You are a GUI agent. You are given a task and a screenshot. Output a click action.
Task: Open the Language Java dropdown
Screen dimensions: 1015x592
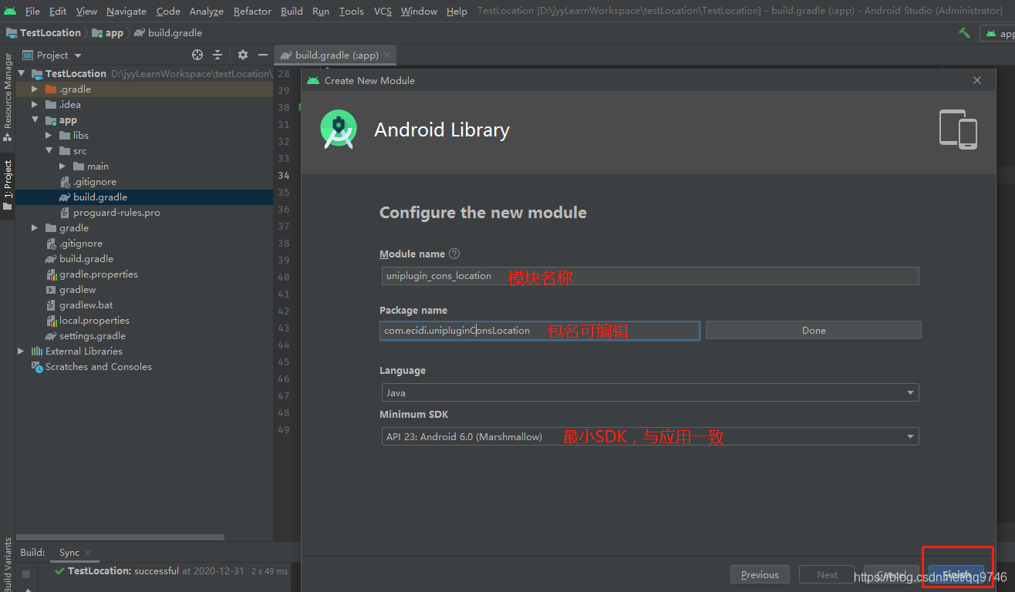coord(649,392)
